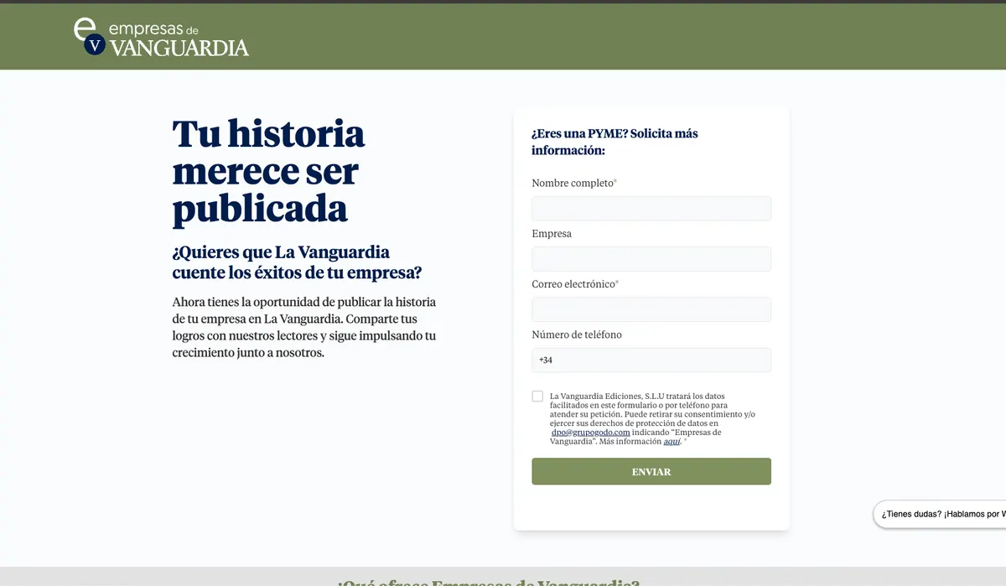Focus the Nombre completo input field

coord(651,209)
